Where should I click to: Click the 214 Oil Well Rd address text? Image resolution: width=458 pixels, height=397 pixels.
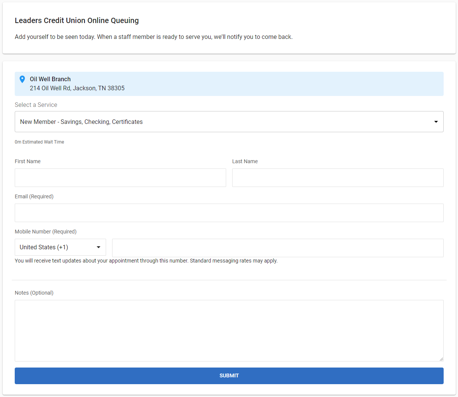[x=77, y=88]
